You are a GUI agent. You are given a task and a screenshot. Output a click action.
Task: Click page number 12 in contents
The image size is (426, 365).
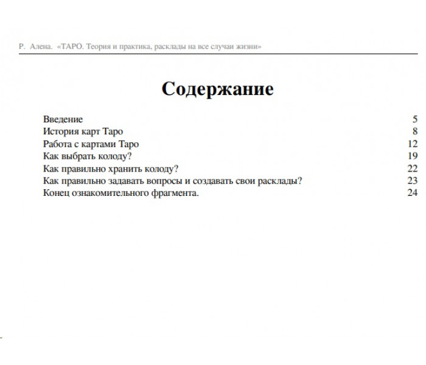click(x=413, y=144)
